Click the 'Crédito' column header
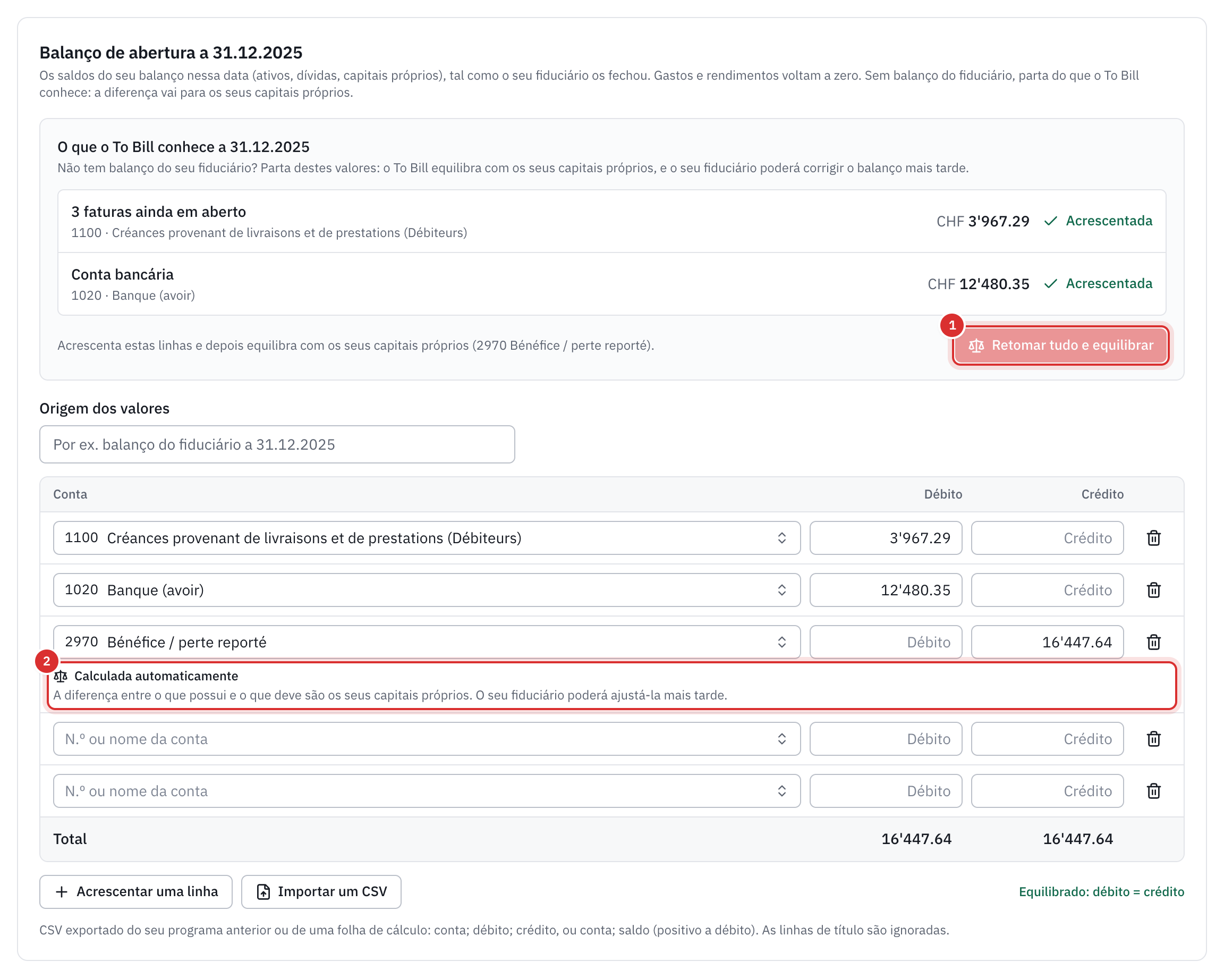The height and width of the screenshot is (978, 1224). [x=1102, y=494]
